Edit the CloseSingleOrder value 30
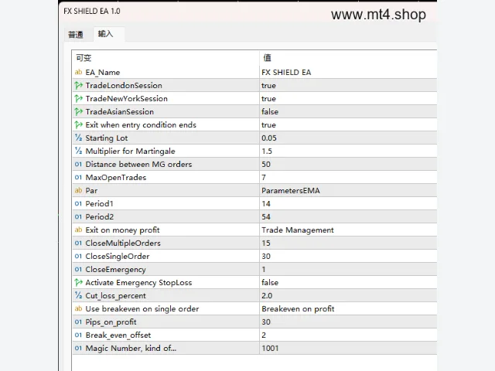This screenshot has height=371, width=495. [348, 256]
